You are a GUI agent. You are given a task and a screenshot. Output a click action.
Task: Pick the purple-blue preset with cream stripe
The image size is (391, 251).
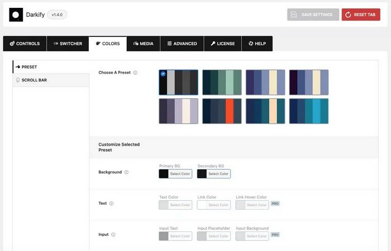pyautogui.click(x=265, y=83)
